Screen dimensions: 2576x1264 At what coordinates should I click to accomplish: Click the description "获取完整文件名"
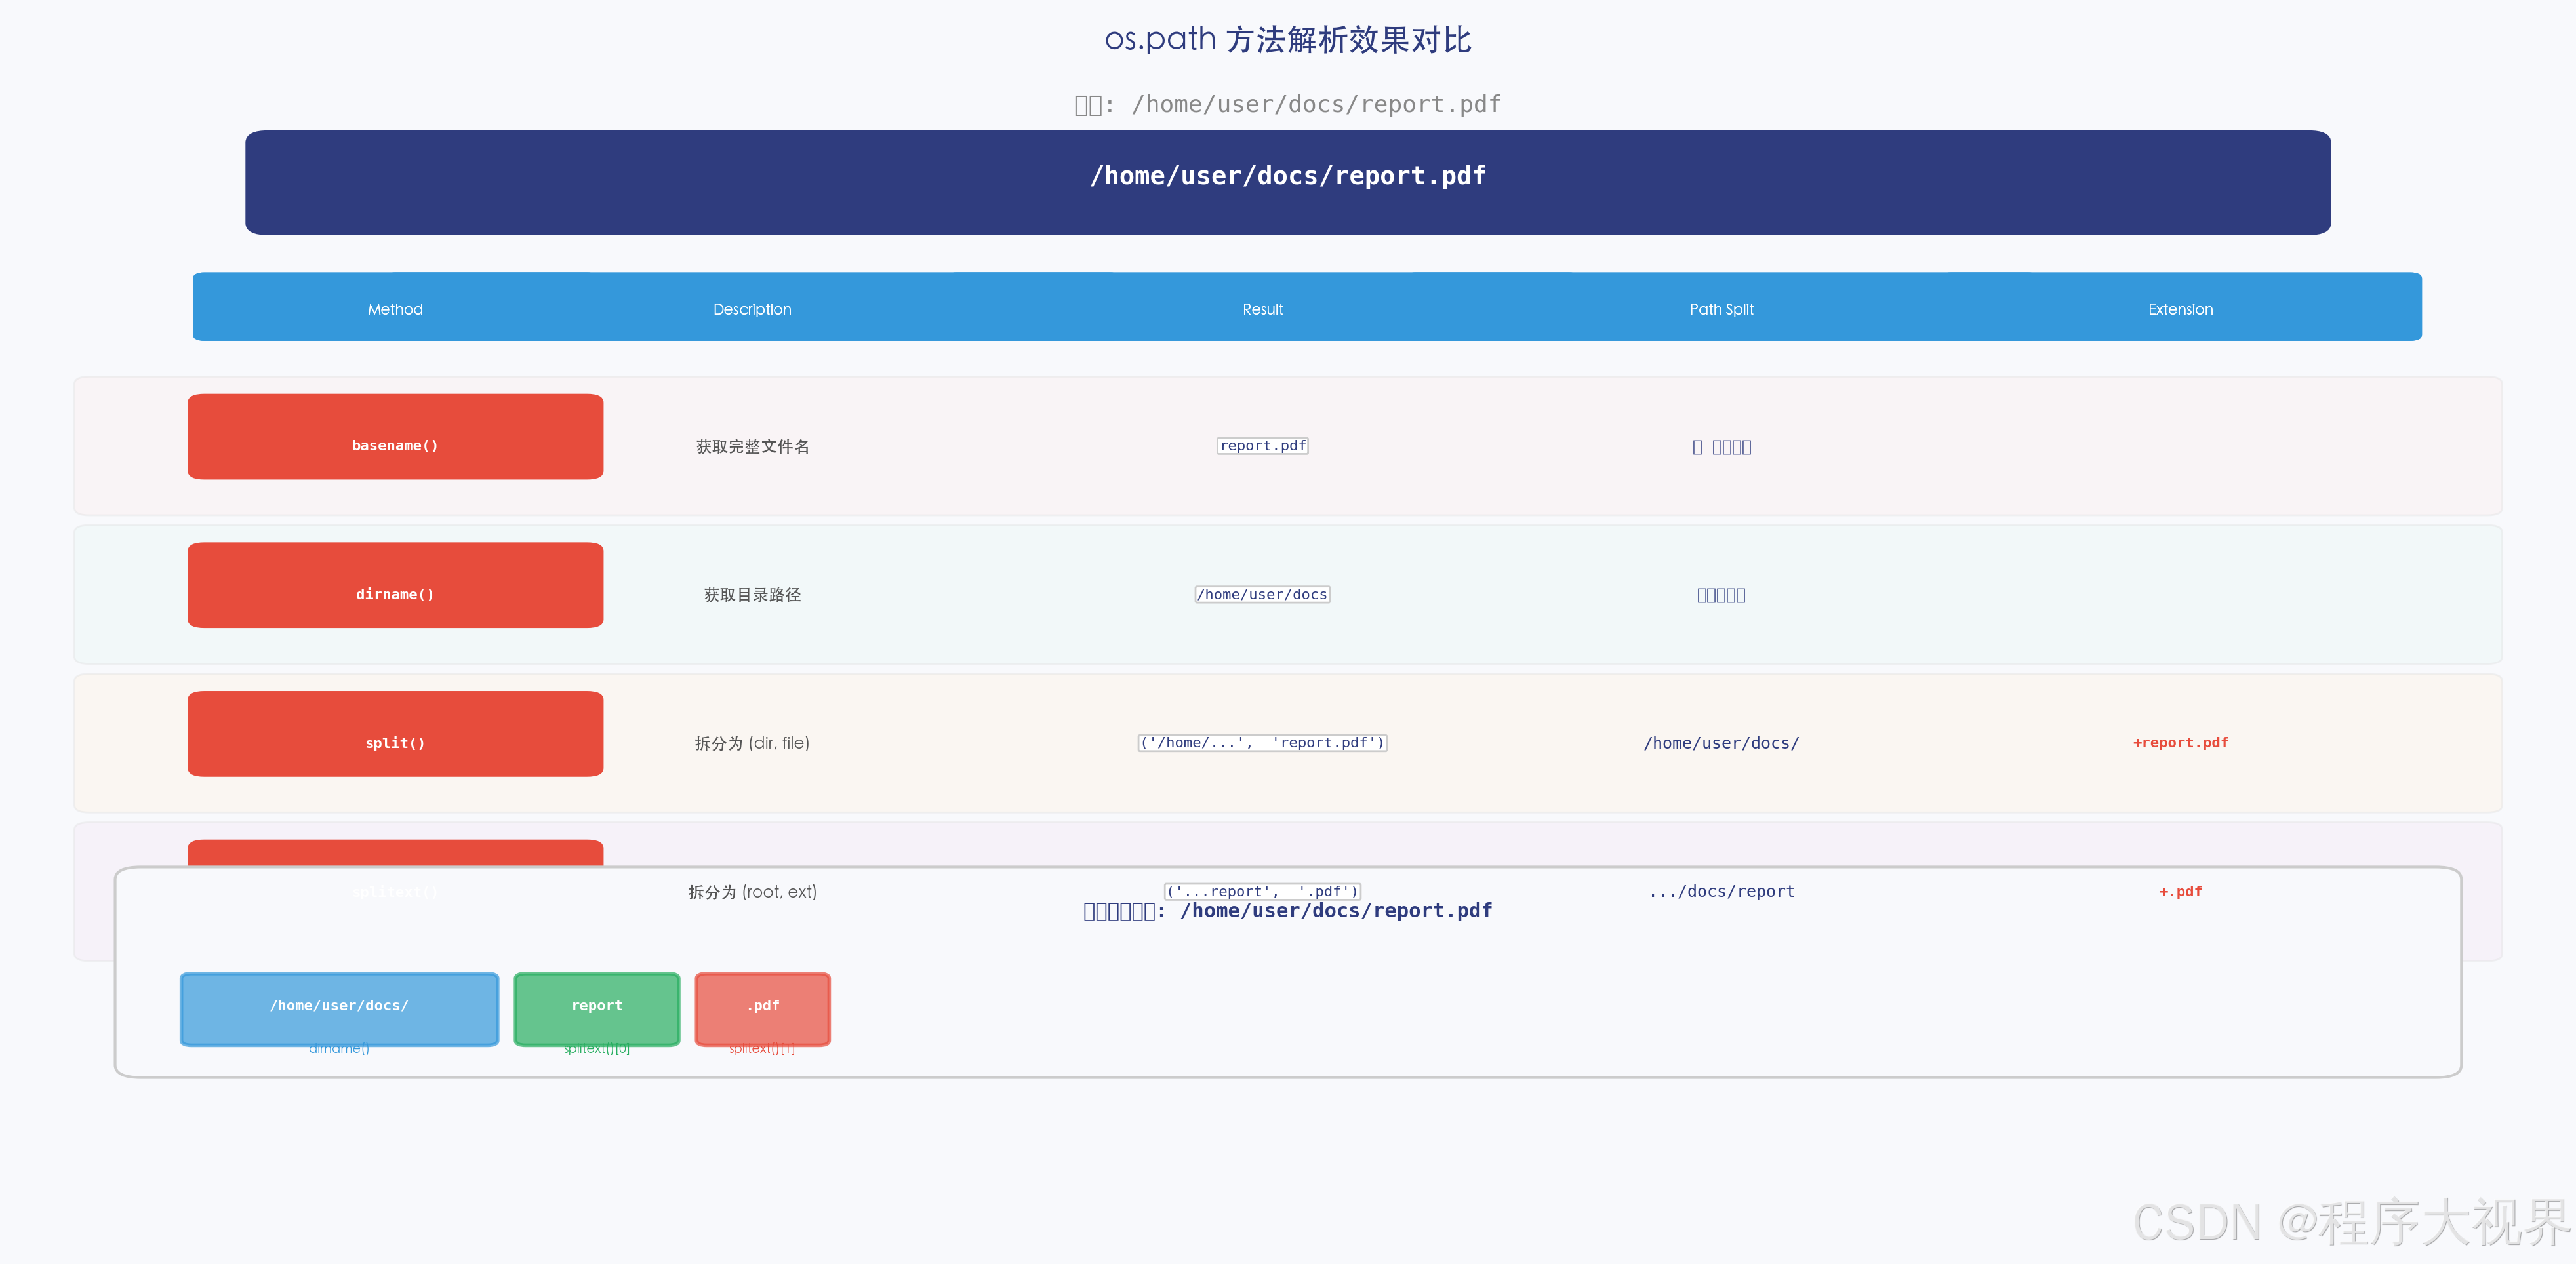click(x=752, y=446)
